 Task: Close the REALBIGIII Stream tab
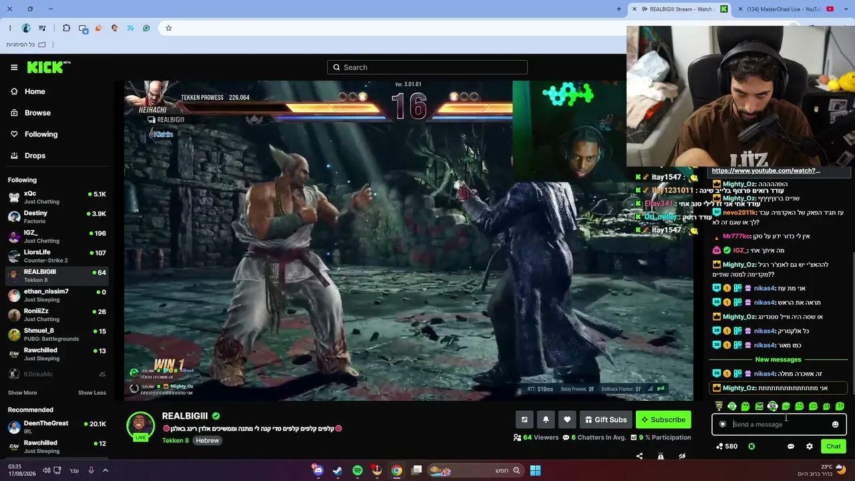tap(635, 9)
